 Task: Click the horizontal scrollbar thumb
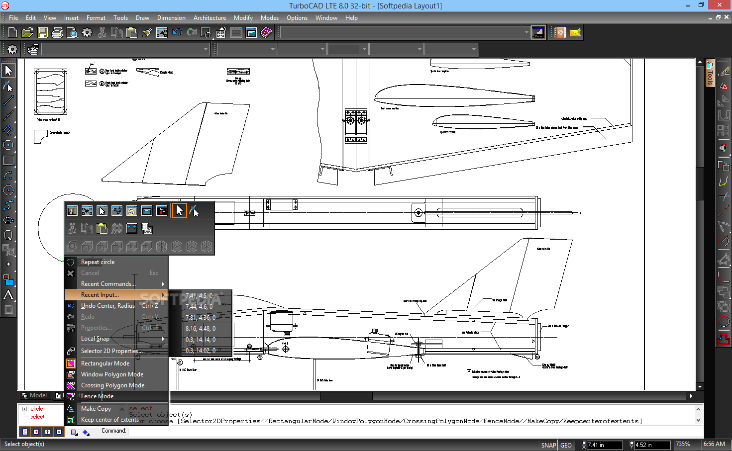tap(346, 396)
